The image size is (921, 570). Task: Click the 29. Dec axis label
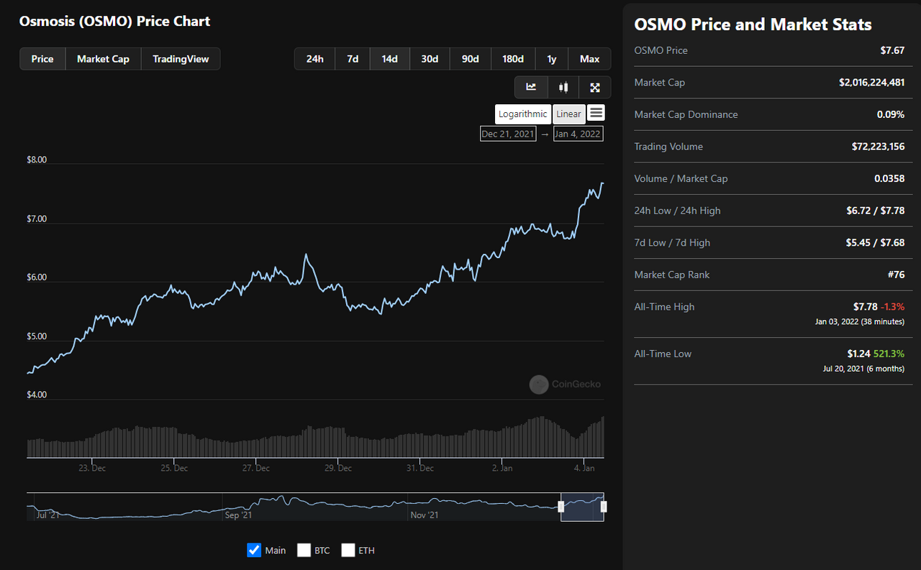(338, 468)
